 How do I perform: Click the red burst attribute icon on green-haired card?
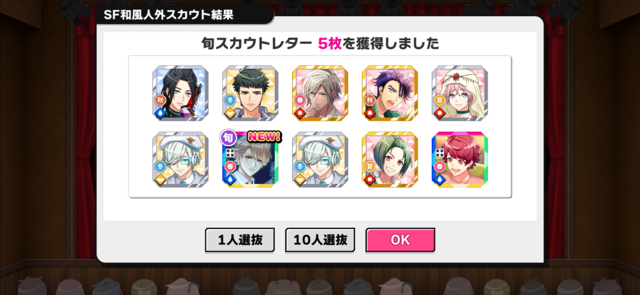pyautogui.click(x=370, y=180)
